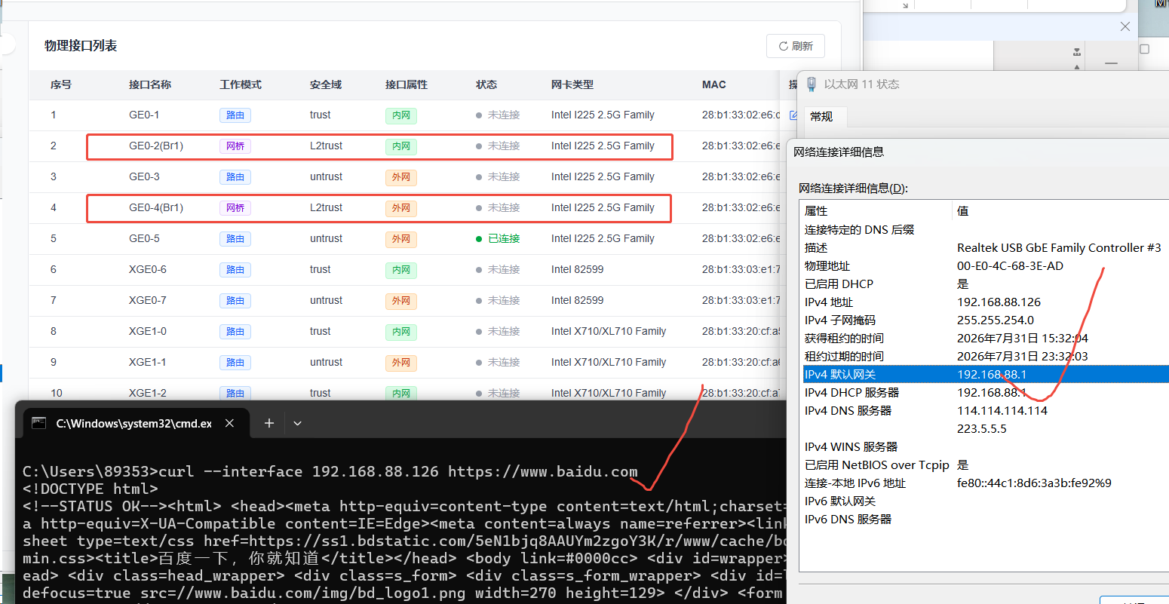This screenshot has width=1169, height=604.
Task: Click the 值 column header in details
Action: (963, 211)
